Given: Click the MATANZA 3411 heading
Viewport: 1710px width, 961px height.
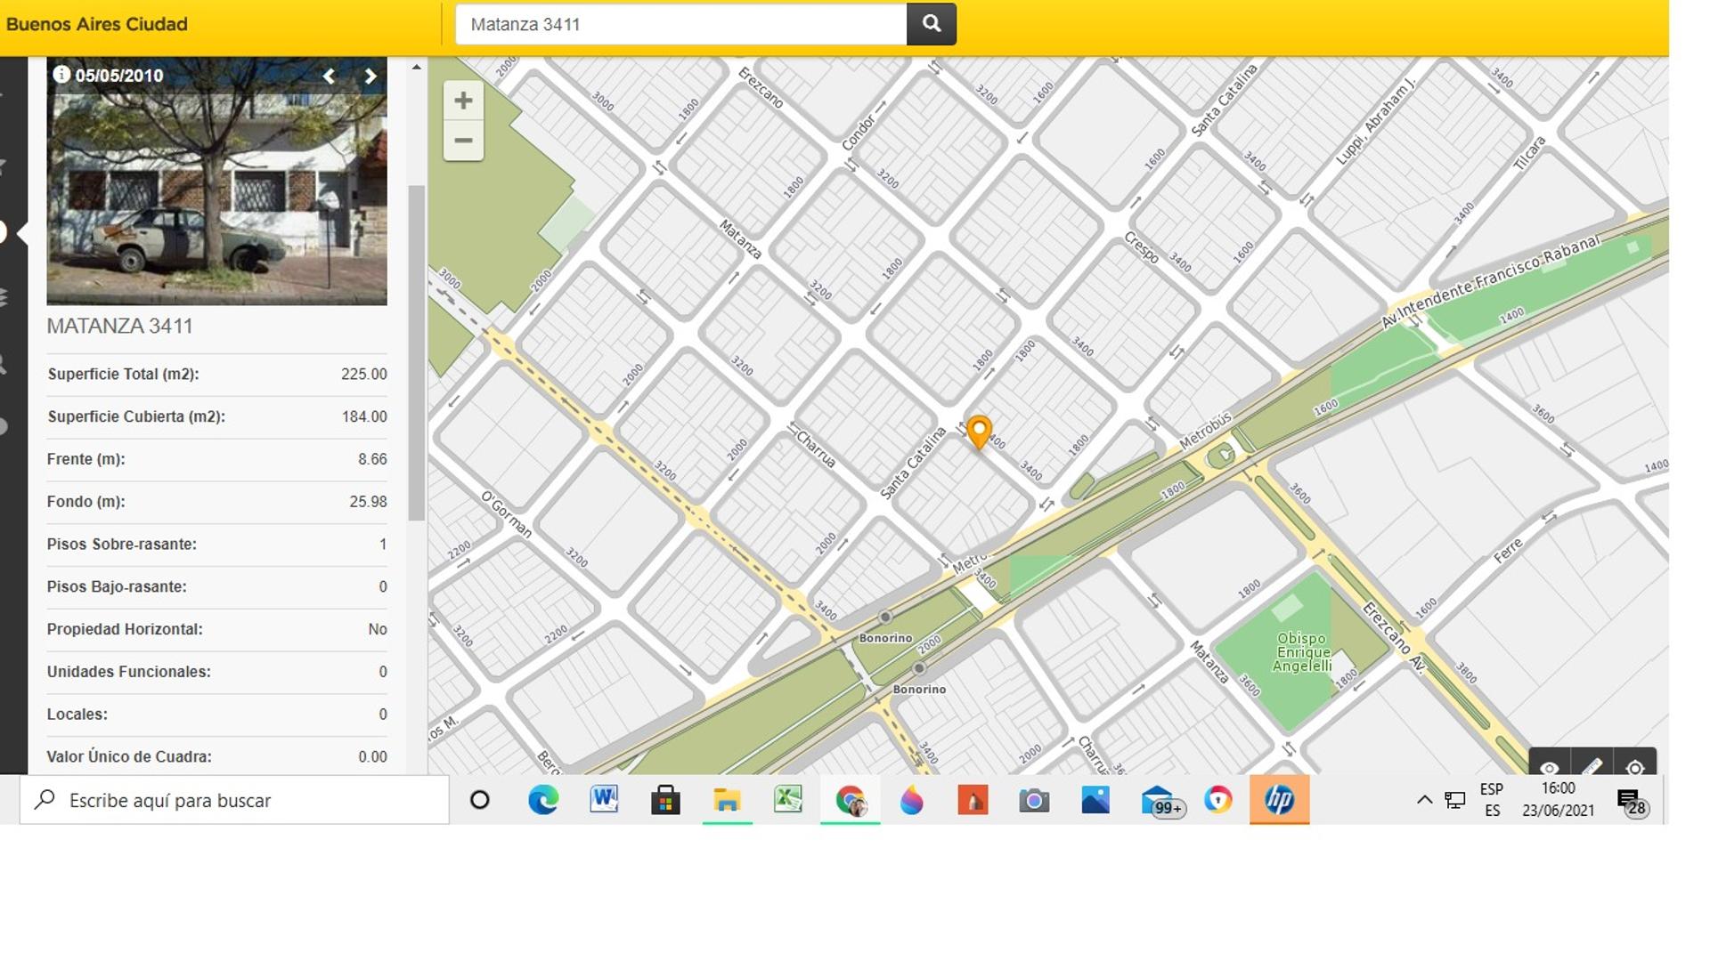Looking at the screenshot, I should [x=119, y=326].
